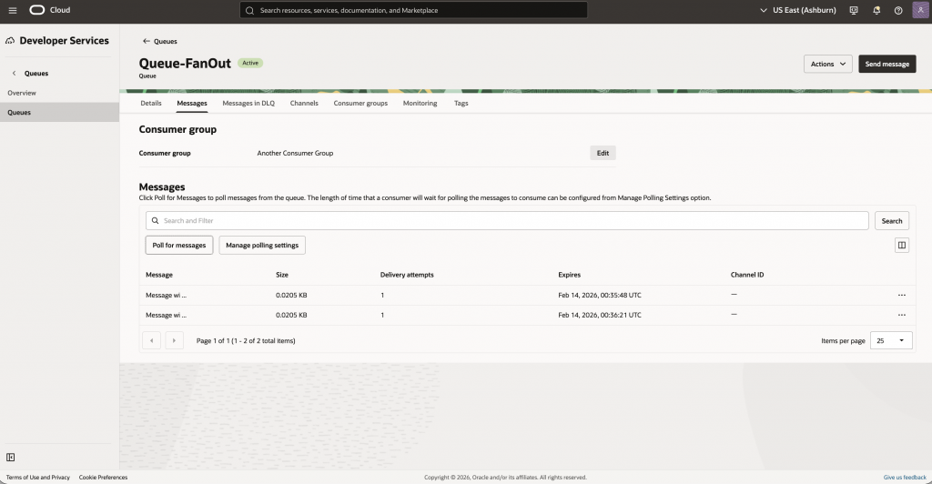Click the magnifier icon in the Search and Filter box
The image size is (932, 484).
tap(155, 220)
